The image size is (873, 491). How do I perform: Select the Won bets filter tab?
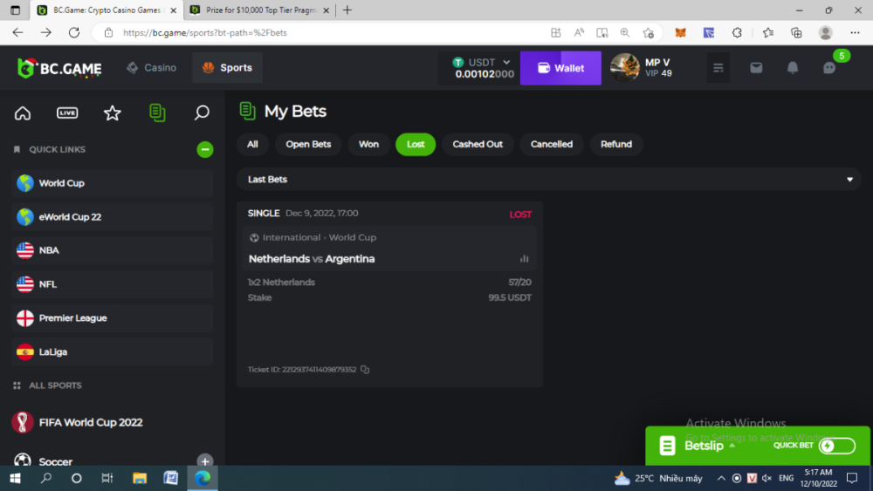click(x=368, y=145)
